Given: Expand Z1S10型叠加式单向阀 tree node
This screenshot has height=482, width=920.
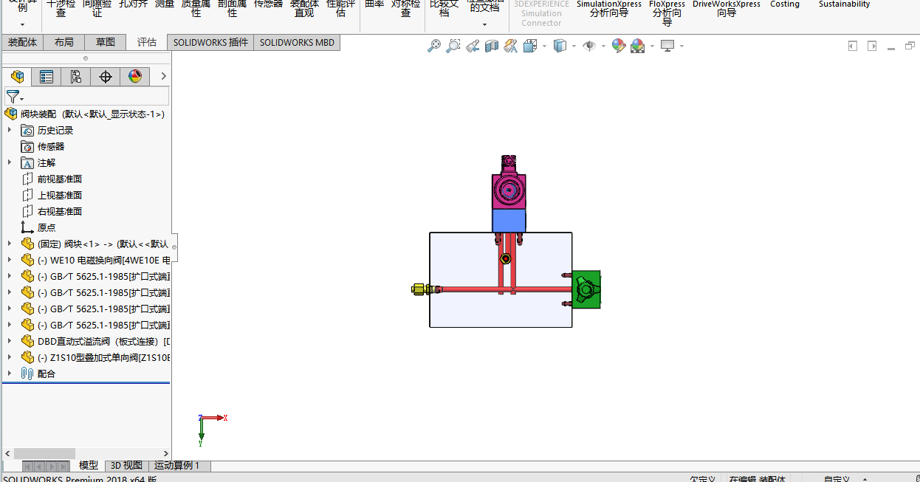Looking at the screenshot, I should pos(10,357).
